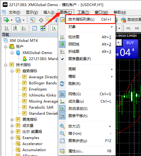This screenshot has height=156, width=141.
Task: Open the profiles dropdown arrow
Action: pyautogui.click(x=23, y=20)
